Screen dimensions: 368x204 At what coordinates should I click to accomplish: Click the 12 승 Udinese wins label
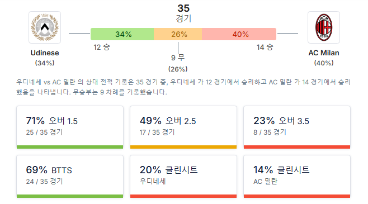(x=102, y=47)
